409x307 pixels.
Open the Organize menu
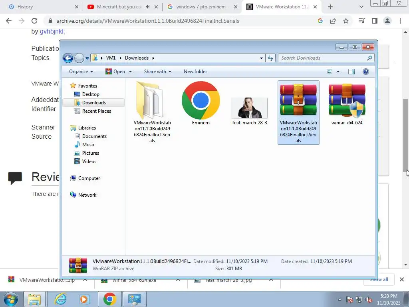pyautogui.click(x=81, y=72)
